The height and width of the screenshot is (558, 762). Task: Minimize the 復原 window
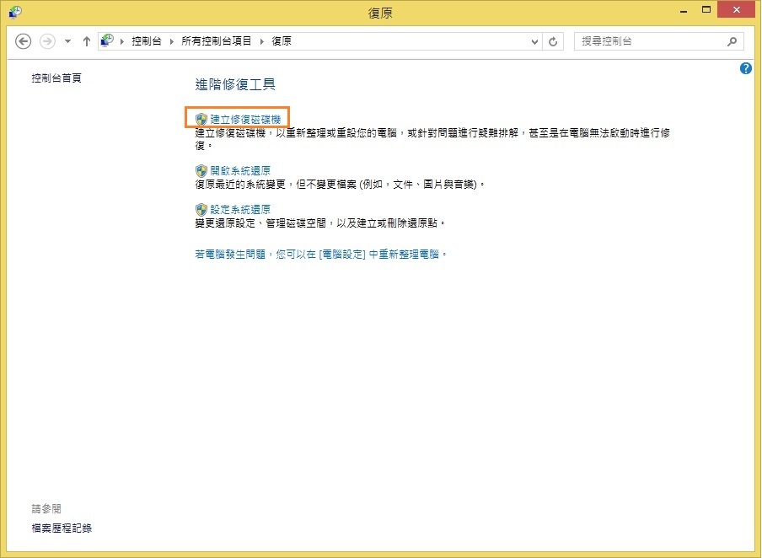point(684,10)
